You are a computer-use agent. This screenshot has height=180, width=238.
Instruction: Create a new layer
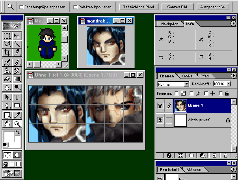coord(214,156)
